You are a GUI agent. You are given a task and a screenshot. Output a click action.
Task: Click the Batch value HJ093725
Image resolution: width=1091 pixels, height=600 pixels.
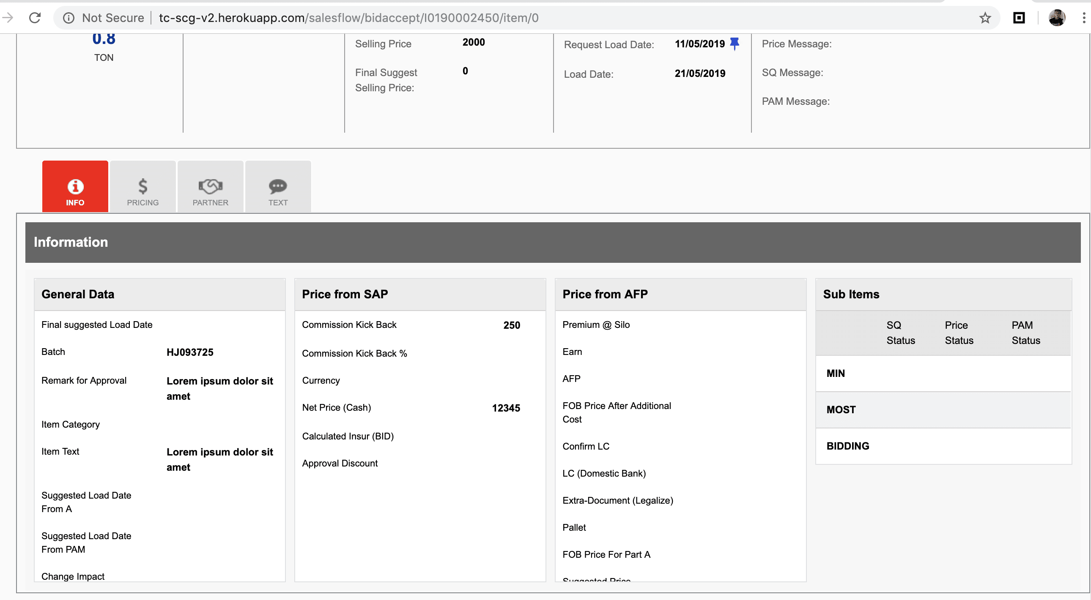click(x=190, y=352)
